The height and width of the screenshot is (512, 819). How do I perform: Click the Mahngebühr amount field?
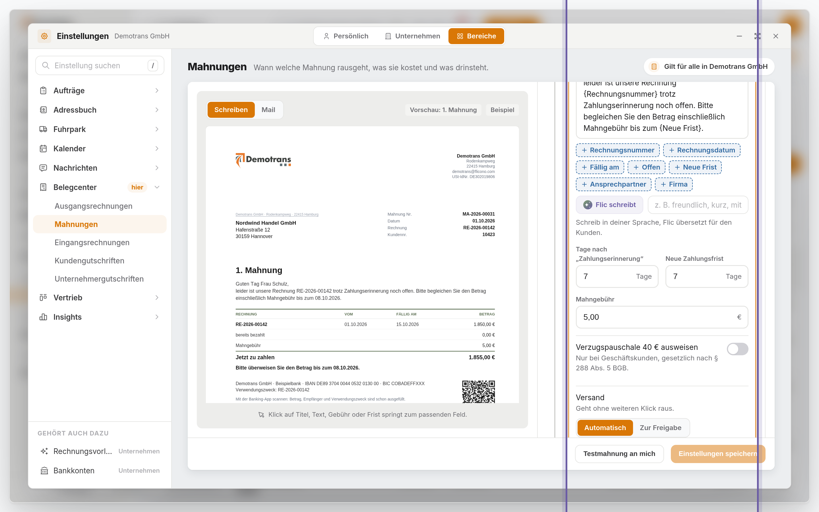(662, 317)
